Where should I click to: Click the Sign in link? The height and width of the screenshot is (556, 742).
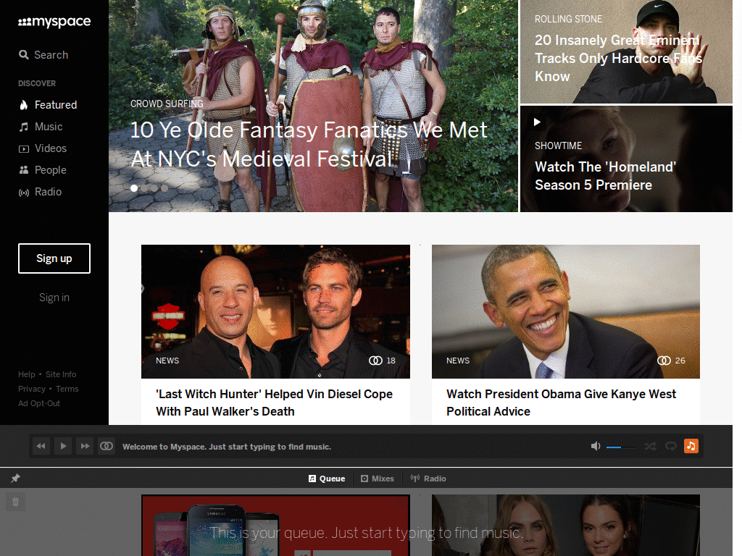[x=54, y=298]
